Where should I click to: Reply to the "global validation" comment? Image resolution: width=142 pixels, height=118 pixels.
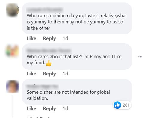click(x=49, y=109)
